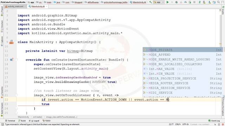Screen dimensions: 225x126
Task: Click the Debug app bug icon
Action: (x=176, y=2)
